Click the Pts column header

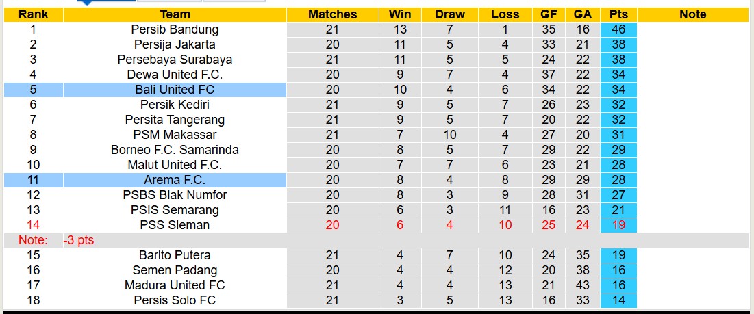pyautogui.click(x=618, y=14)
